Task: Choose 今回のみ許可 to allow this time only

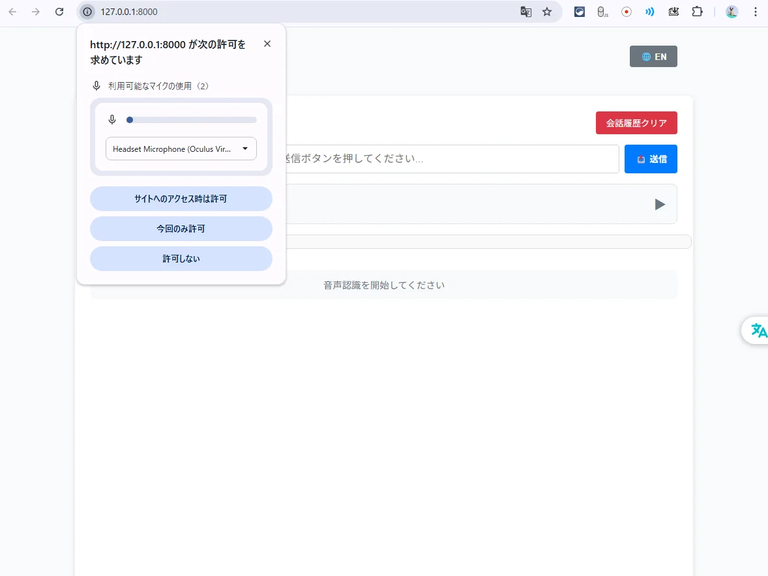Action: click(181, 229)
